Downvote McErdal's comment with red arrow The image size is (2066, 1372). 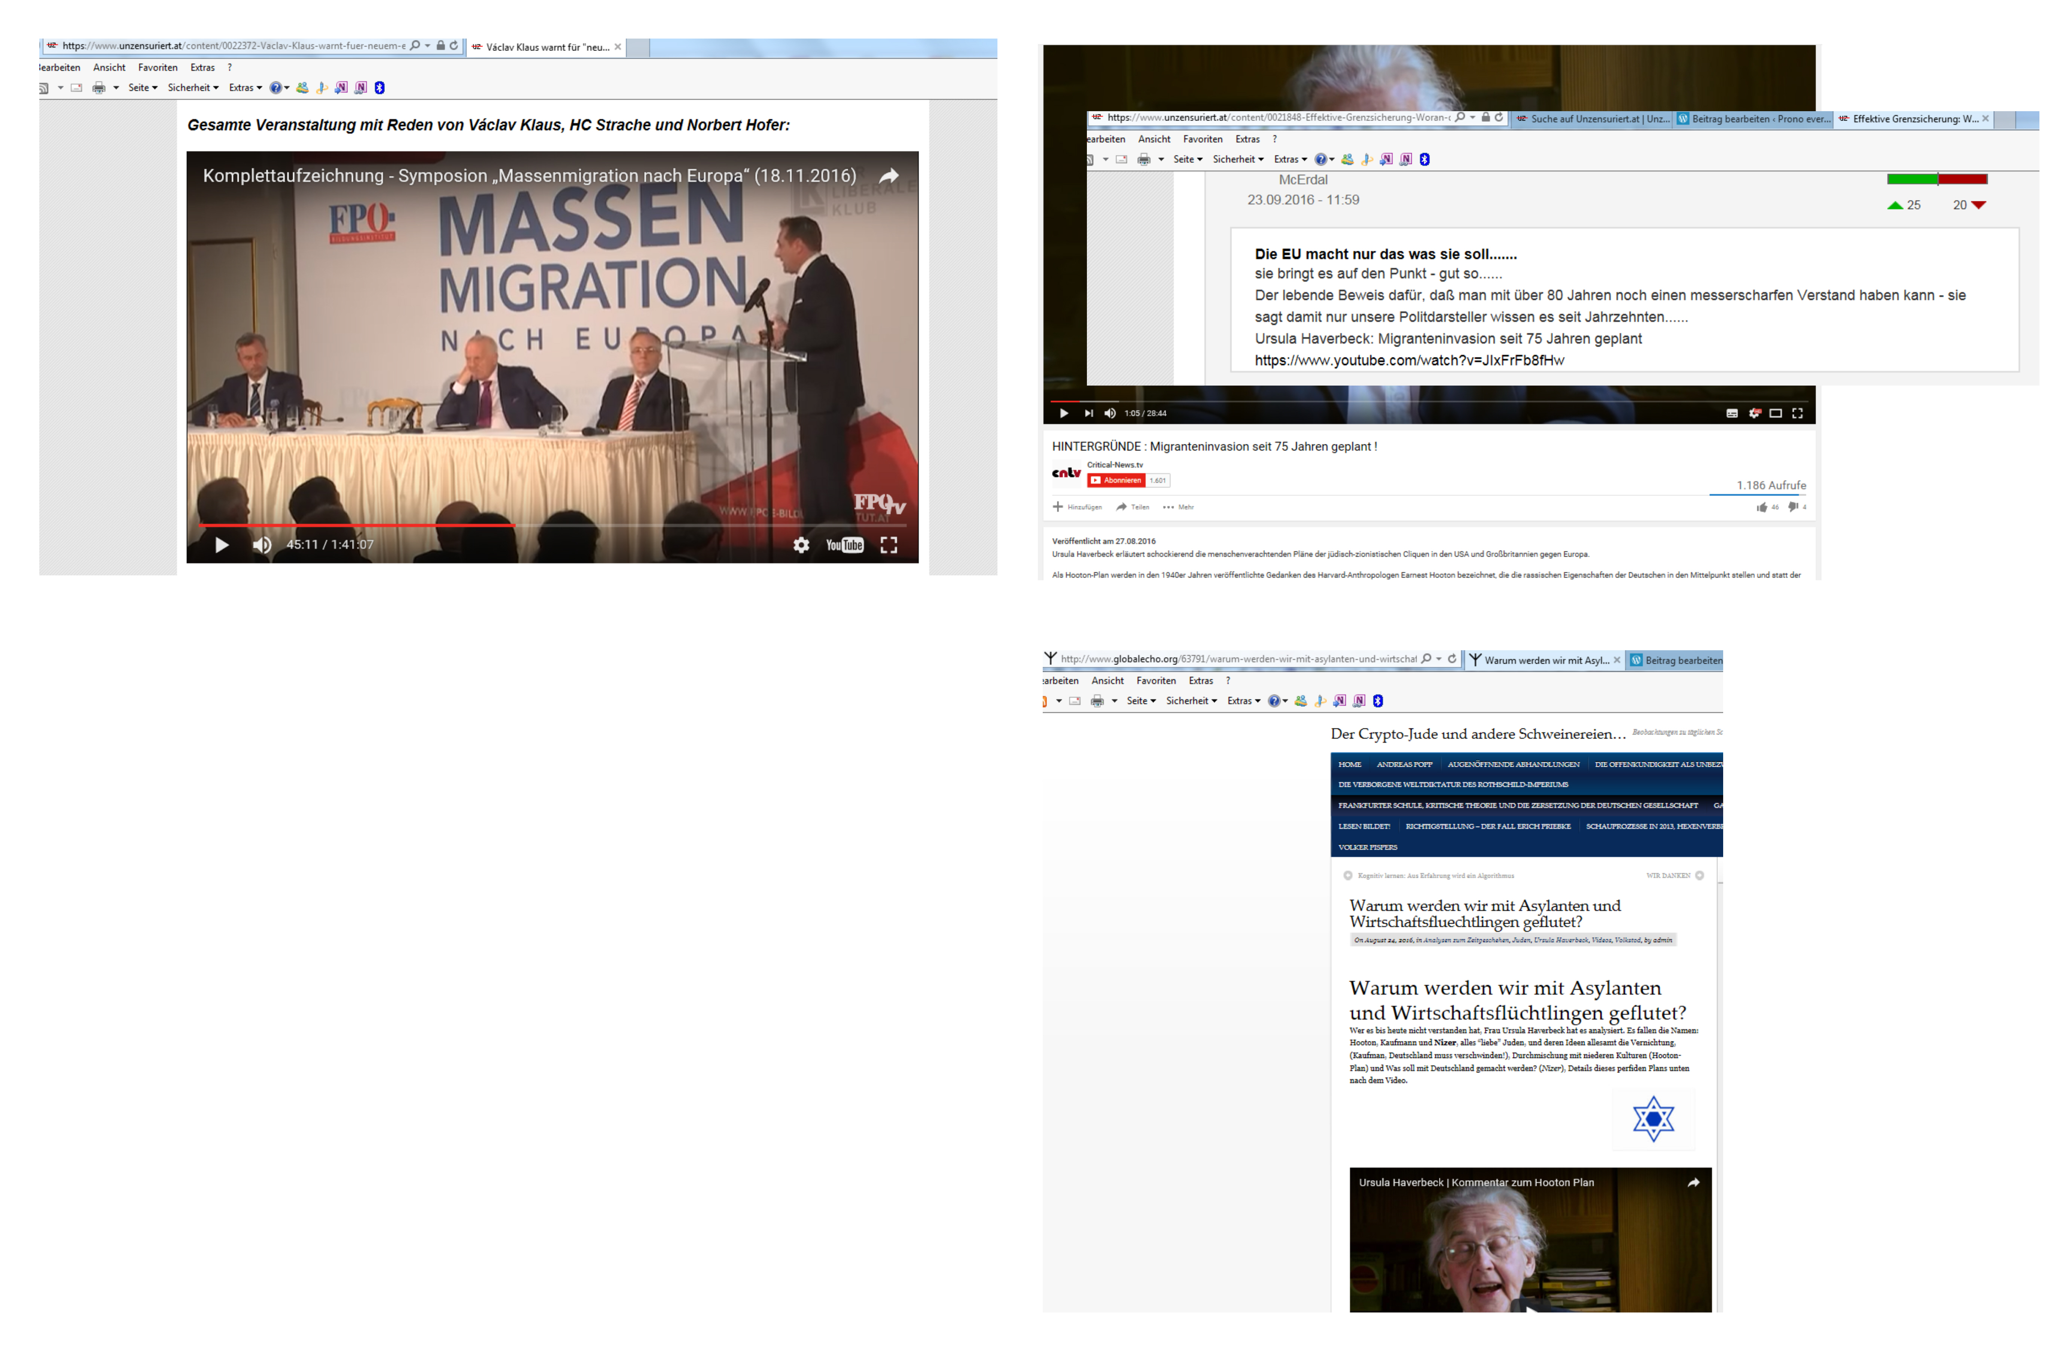(1978, 205)
